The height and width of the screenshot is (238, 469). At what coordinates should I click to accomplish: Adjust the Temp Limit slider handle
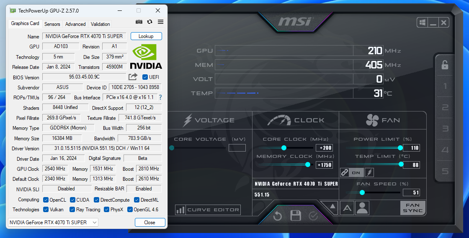pyautogui.click(x=401, y=165)
